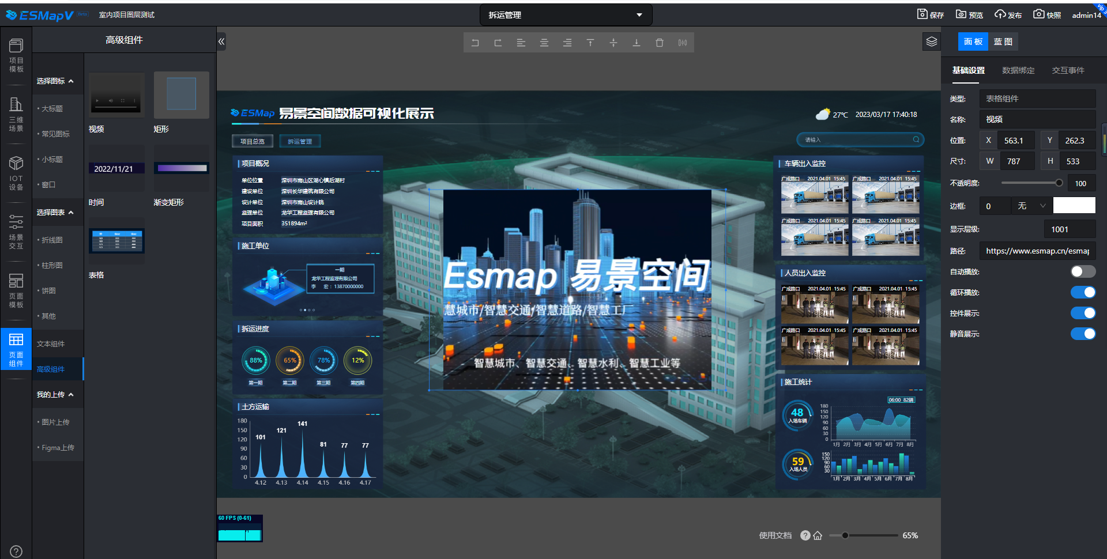Open the layers icon above the right panel
Screen dimensions: 1107x559
coord(931,41)
